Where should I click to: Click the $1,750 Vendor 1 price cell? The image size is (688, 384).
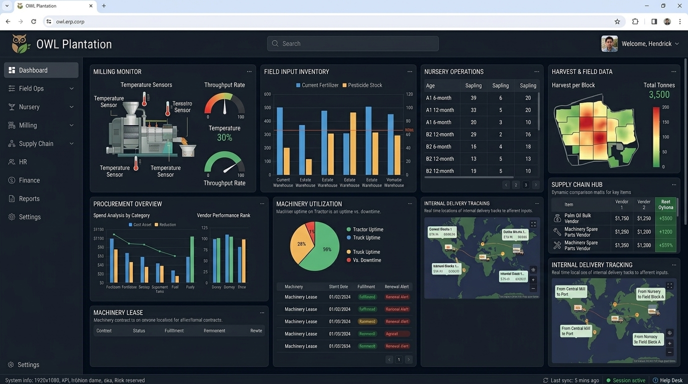622,218
